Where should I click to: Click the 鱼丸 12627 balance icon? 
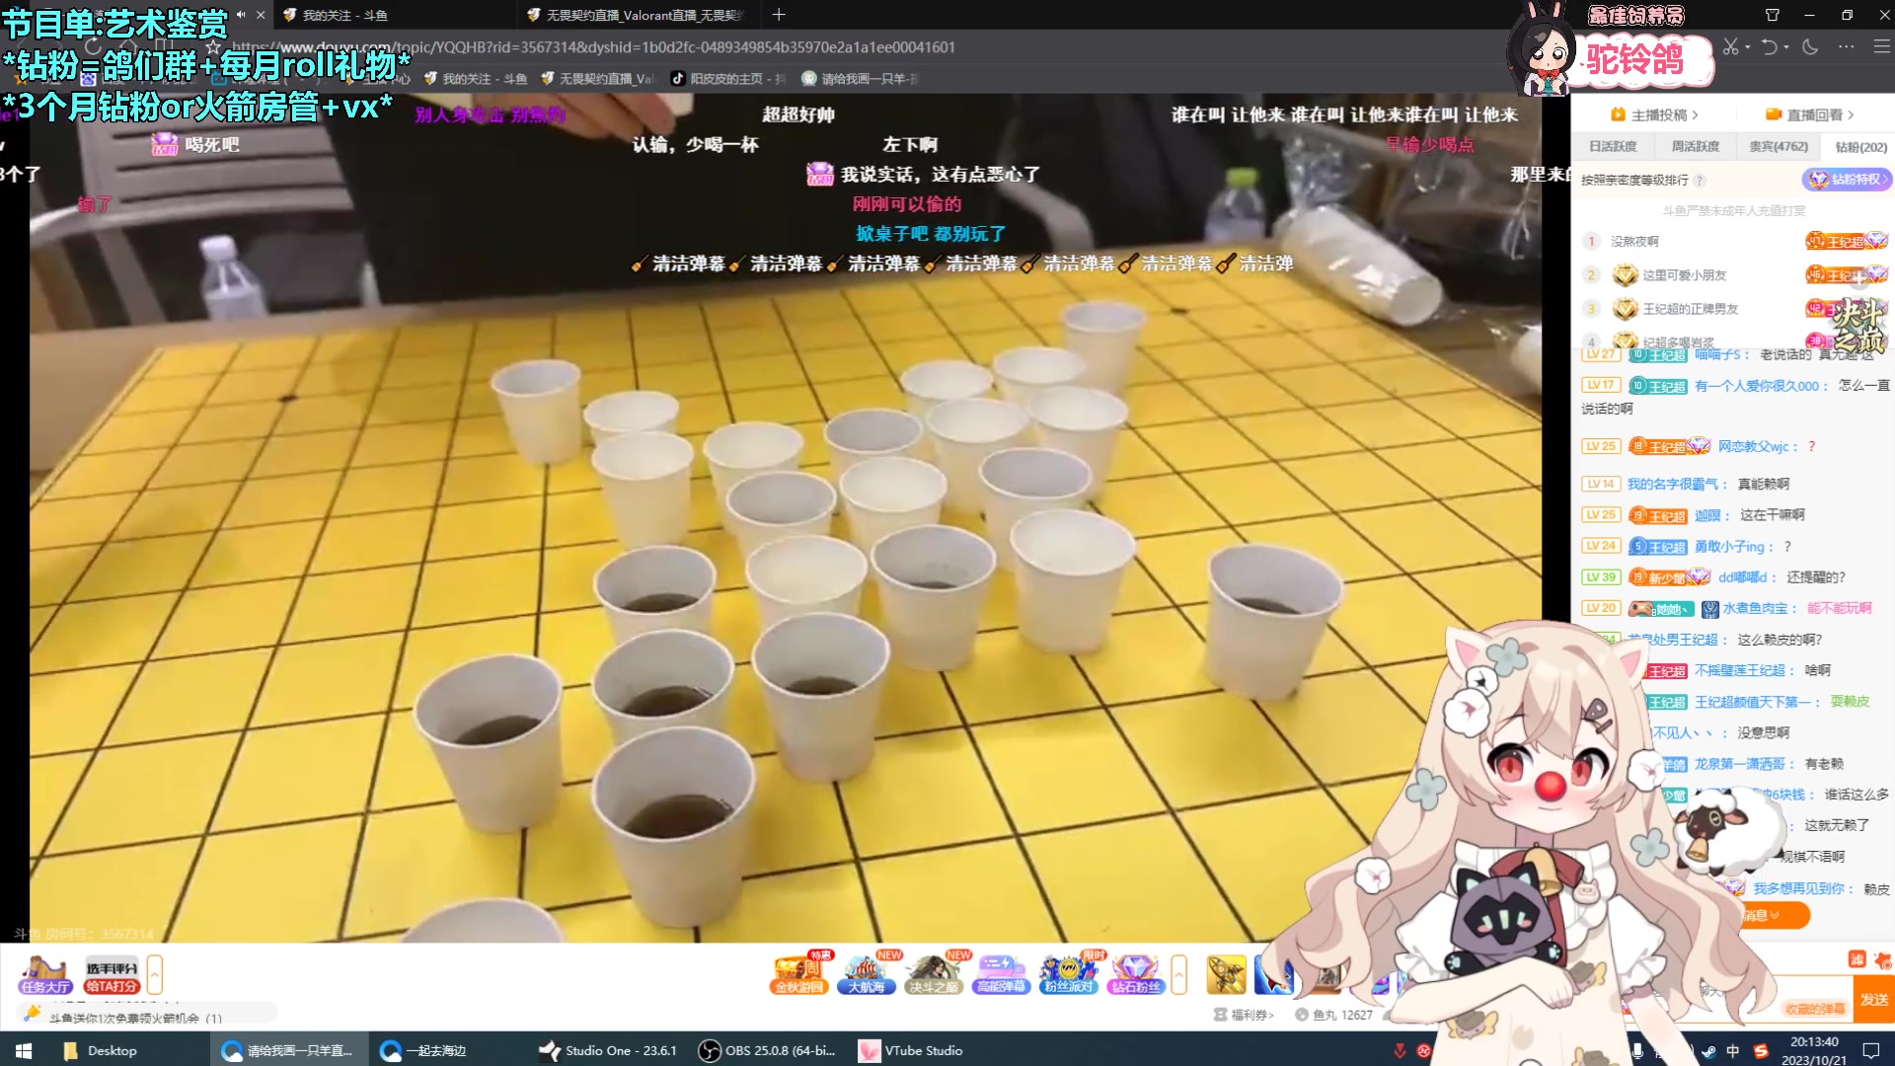pyautogui.click(x=1302, y=1015)
